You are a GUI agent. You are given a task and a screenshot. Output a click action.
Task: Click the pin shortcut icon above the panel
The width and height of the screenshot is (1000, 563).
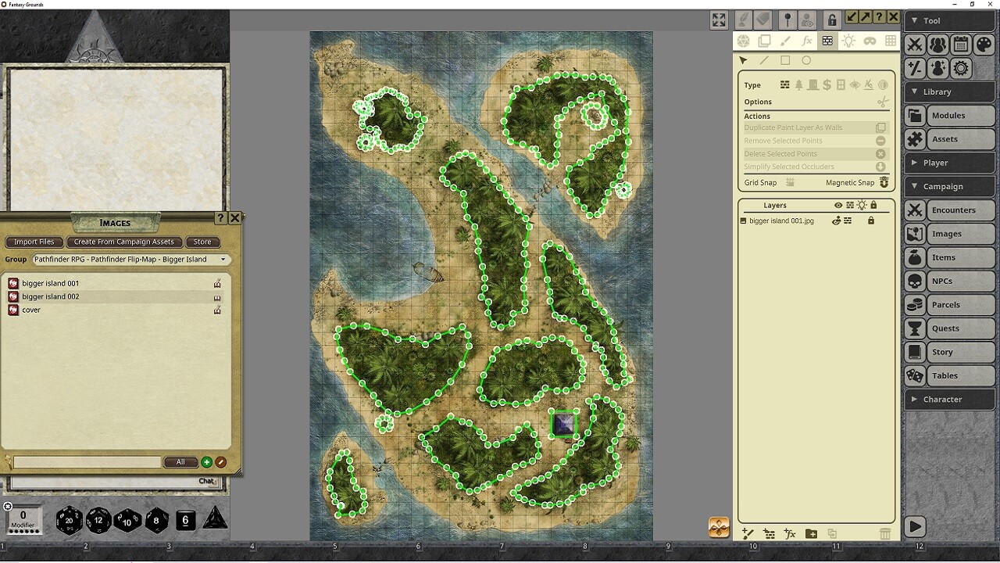(787, 19)
